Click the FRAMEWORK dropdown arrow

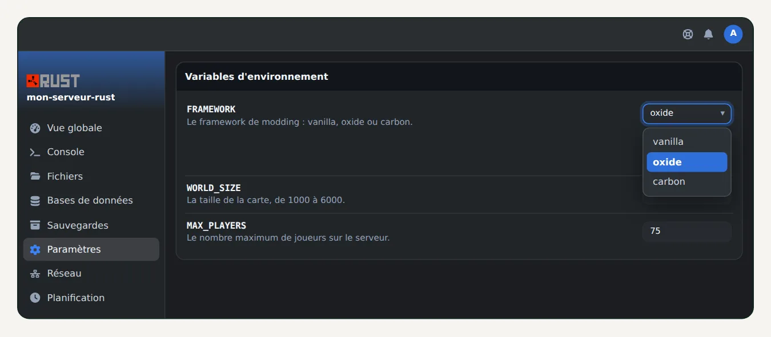(x=722, y=113)
